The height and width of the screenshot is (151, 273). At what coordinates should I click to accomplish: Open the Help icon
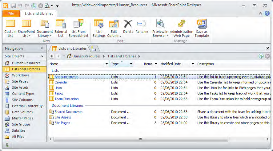click(267, 13)
